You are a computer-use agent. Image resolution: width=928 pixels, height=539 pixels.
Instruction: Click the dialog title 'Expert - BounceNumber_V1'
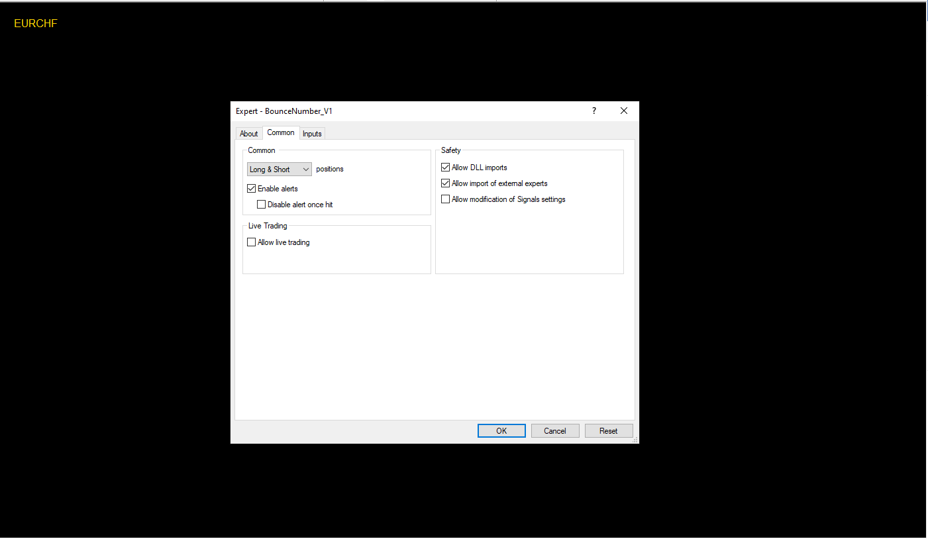[x=284, y=111]
